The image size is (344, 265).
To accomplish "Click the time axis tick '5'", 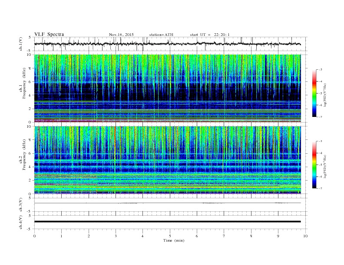I will pos(170,236).
